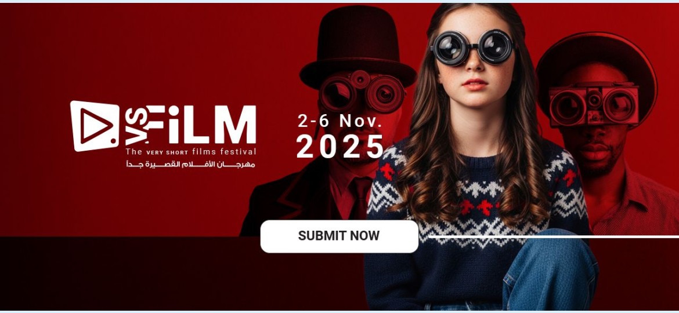This screenshot has height=313, width=679.
Task: Click "The very short films festival" tagline
Action: click(x=190, y=151)
